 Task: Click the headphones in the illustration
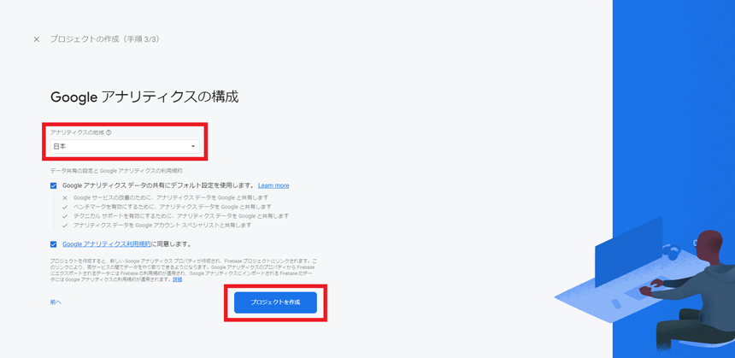click(671, 252)
